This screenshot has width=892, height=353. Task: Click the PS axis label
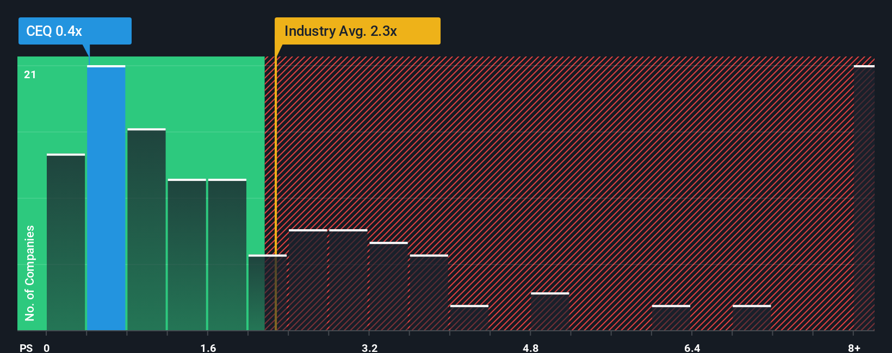coord(26,348)
